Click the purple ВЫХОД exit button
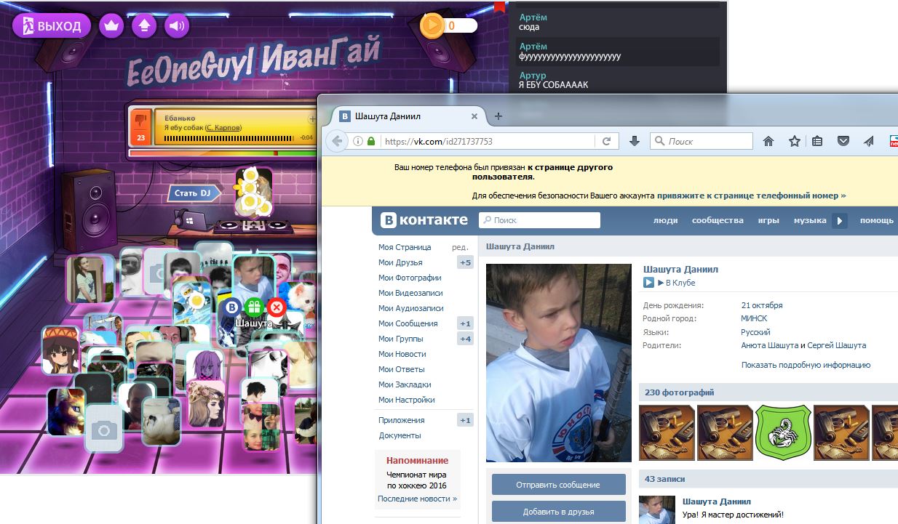Viewport: 898px width, 524px height. (52, 26)
